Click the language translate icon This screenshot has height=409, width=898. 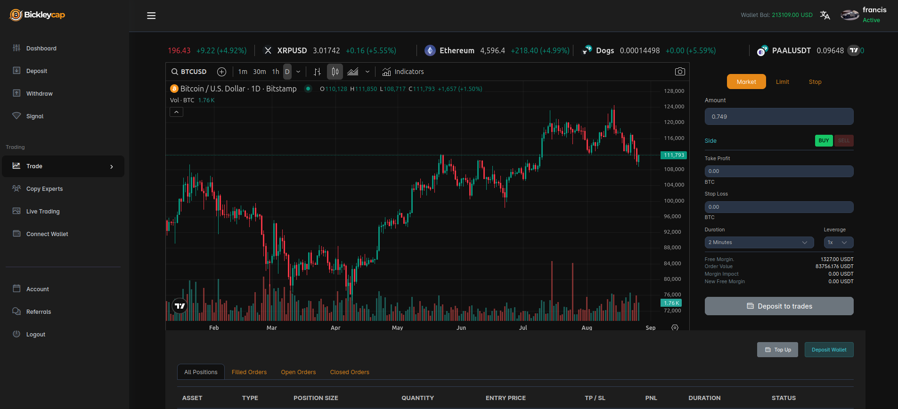(825, 15)
